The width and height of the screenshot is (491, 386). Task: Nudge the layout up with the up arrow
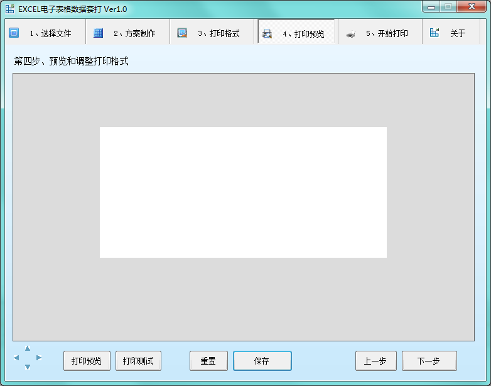pos(28,348)
